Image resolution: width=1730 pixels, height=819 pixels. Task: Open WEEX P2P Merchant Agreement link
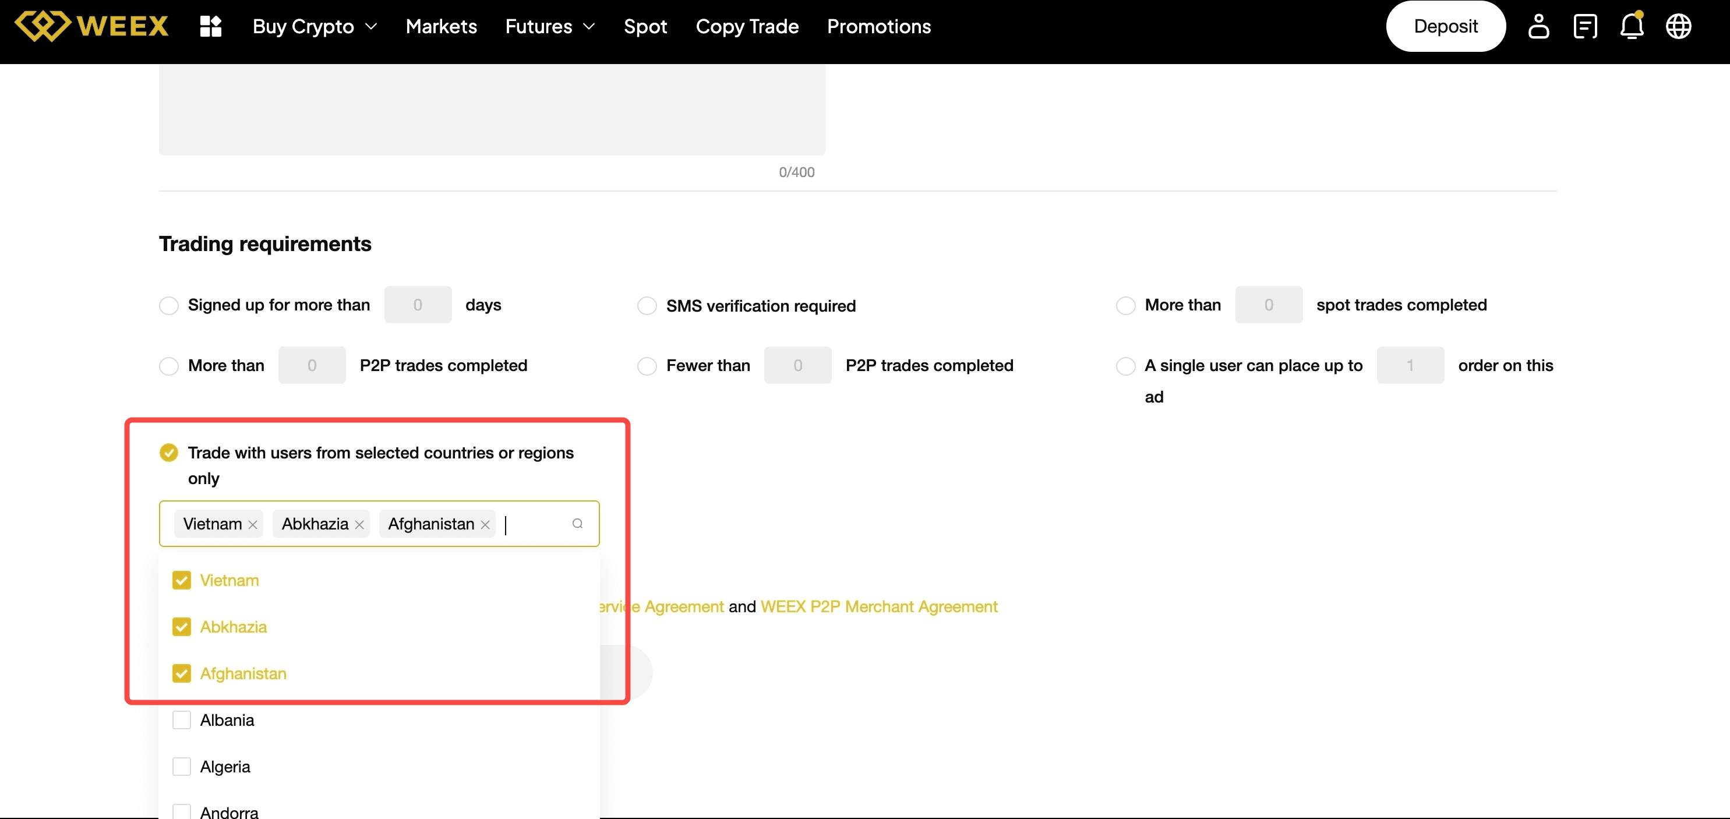click(x=878, y=607)
